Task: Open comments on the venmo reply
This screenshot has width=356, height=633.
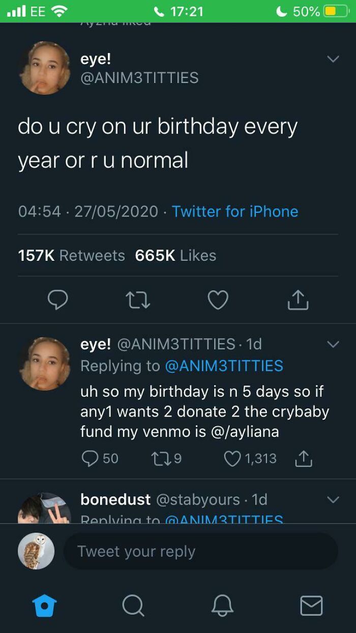Action: pos(90,458)
